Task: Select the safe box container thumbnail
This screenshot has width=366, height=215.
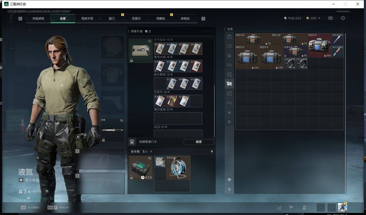Action: pyautogui.click(x=141, y=168)
